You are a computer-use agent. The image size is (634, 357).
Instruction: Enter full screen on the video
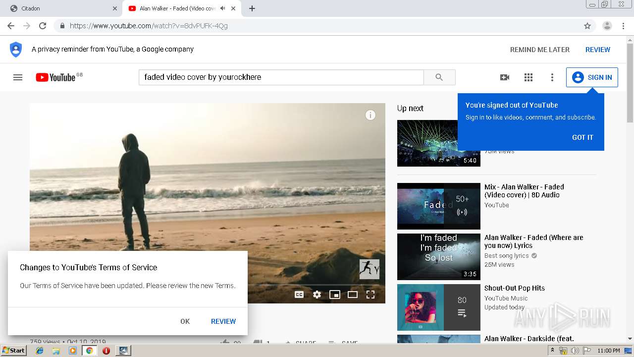[370, 295]
